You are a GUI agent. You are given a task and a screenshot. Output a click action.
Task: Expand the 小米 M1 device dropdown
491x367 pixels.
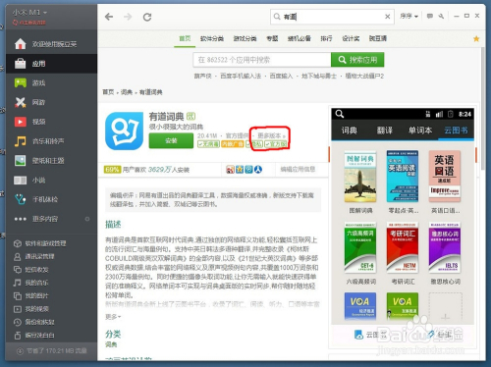pyautogui.click(x=29, y=13)
